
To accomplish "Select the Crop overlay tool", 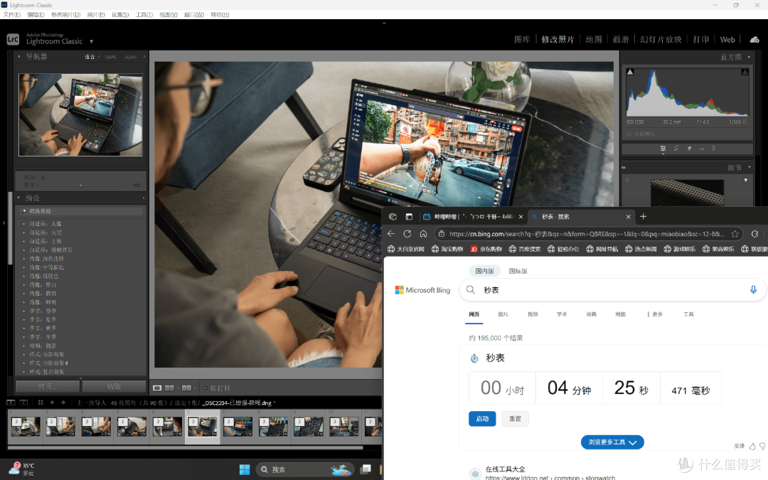I will (676, 149).
